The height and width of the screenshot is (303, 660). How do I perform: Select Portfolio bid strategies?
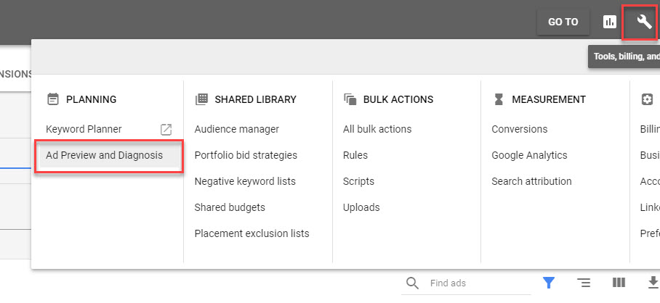pos(246,155)
